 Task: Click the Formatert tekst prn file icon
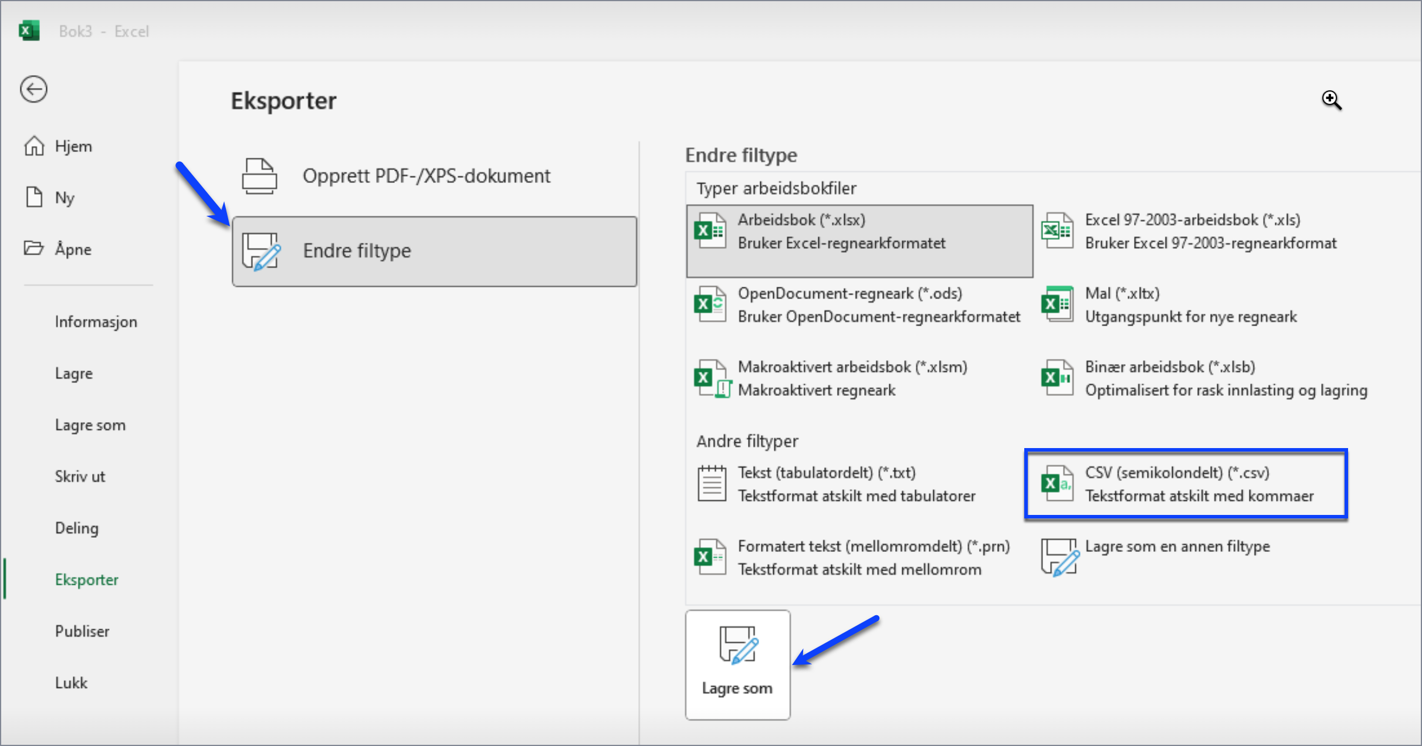tap(710, 557)
